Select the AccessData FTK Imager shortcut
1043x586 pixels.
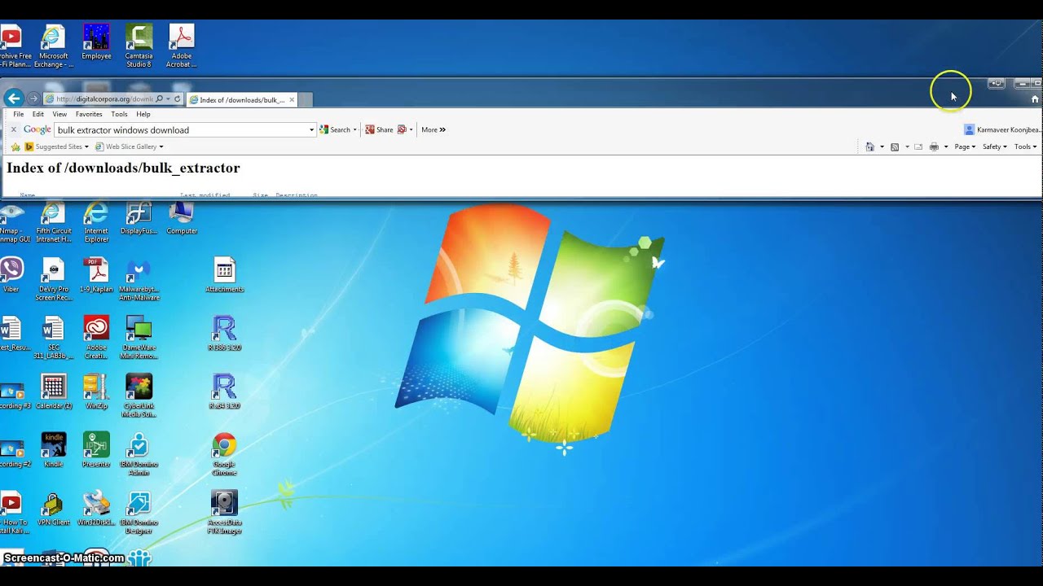coord(224,513)
